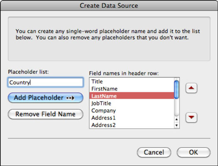
Task: Select Title in the field names list
Action: 131,81
